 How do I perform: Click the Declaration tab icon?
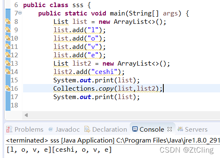(87, 129)
